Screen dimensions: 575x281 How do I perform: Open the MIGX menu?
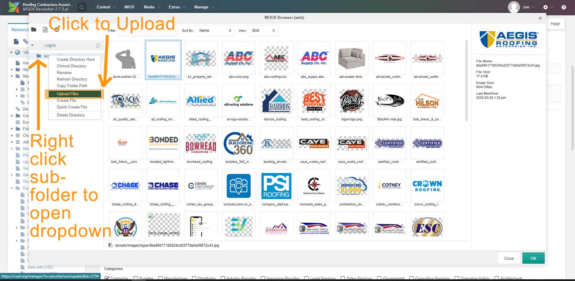coord(129,7)
